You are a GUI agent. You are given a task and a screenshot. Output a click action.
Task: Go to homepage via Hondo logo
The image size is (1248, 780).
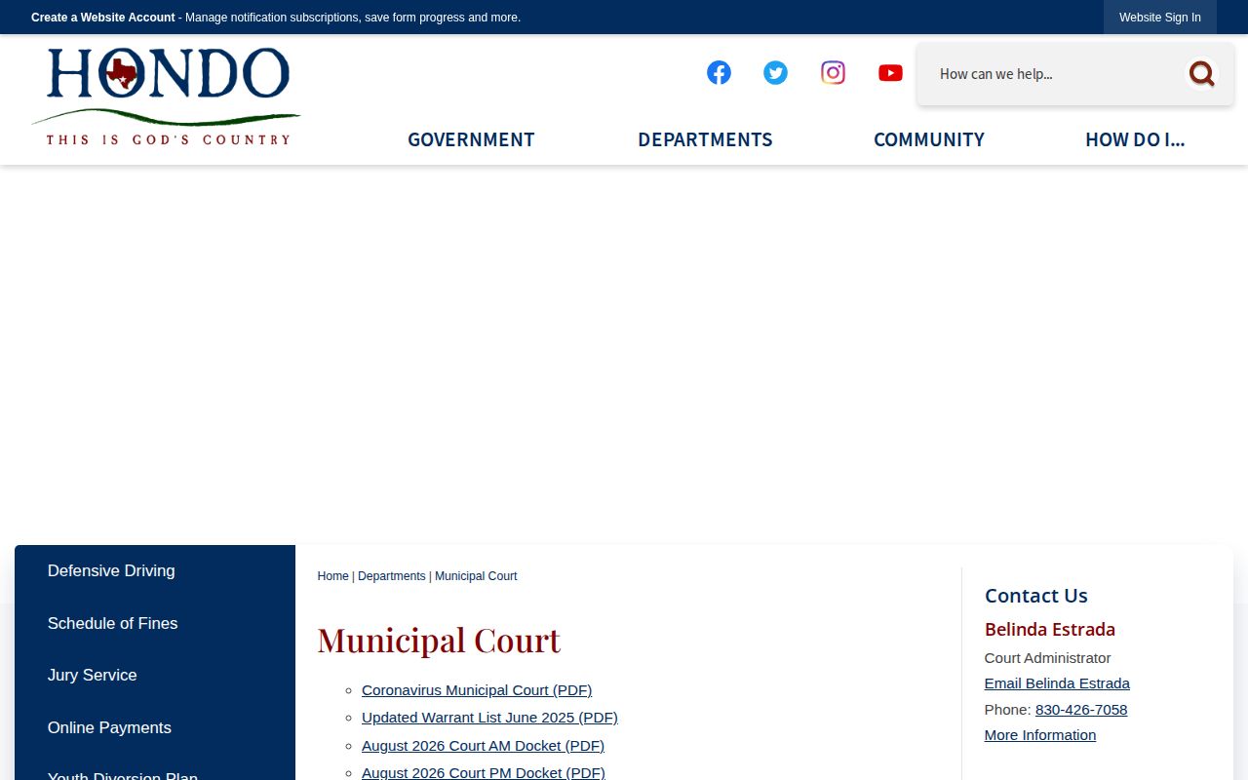[x=166, y=97]
